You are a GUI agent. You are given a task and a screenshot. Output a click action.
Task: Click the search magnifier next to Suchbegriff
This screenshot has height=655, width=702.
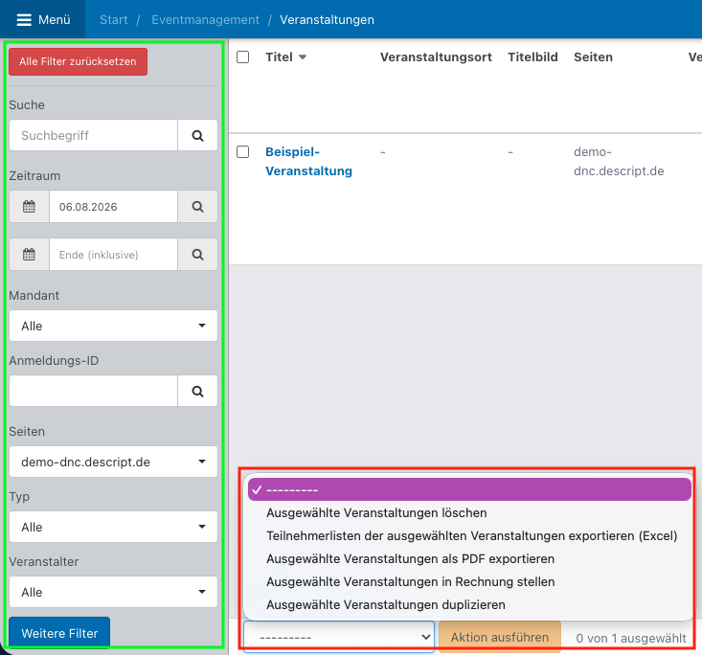point(197,136)
